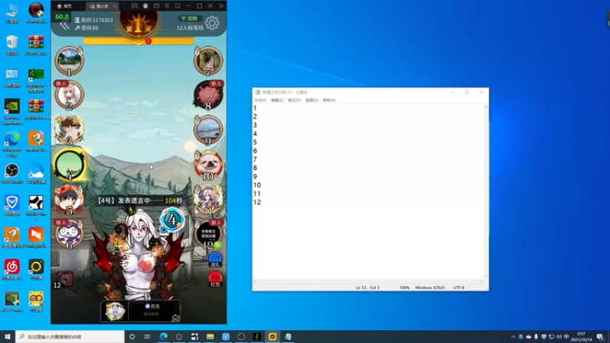Viewport: 610px width, 343px height.
Task: Open Notepad taskbar icon
Action: pos(288,336)
